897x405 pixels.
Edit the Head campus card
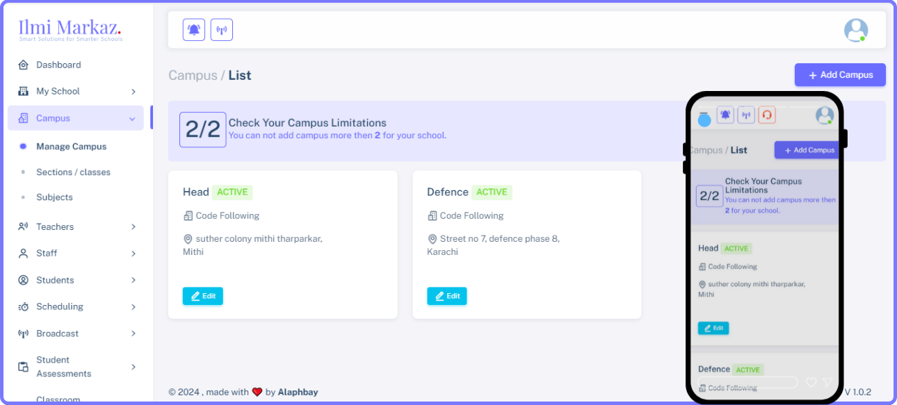click(x=202, y=296)
